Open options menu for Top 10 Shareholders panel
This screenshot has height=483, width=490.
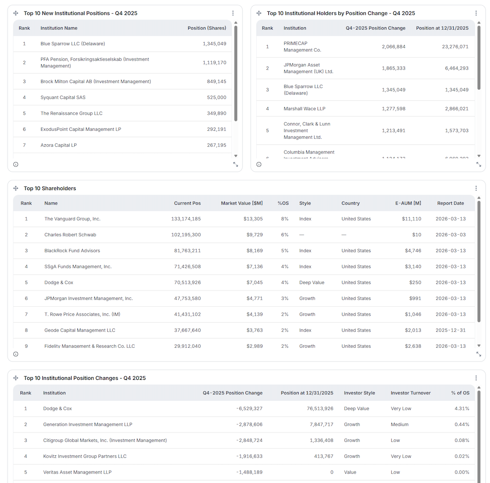coord(476,188)
